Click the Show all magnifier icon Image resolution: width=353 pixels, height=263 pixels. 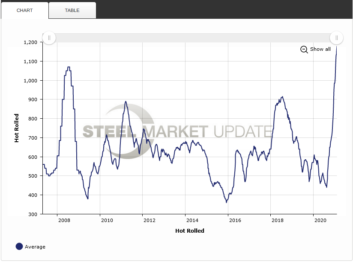(x=304, y=49)
